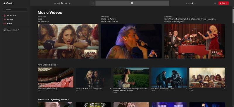The height and width of the screenshot is (107, 234).
Task: Expand New Music Videos via its chevron
Action: click(x=57, y=65)
